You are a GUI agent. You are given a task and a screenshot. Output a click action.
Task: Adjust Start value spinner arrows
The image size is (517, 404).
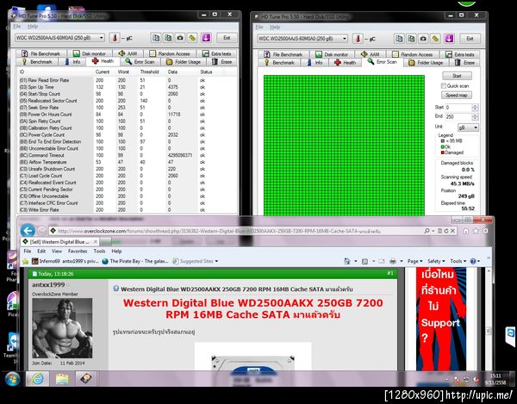(x=475, y=108)
